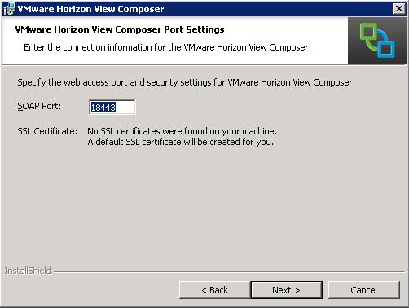Image resolution: width=409 pixels, height=308 pixels.
Task: Click the Next > button
Action: click(287, 290)
